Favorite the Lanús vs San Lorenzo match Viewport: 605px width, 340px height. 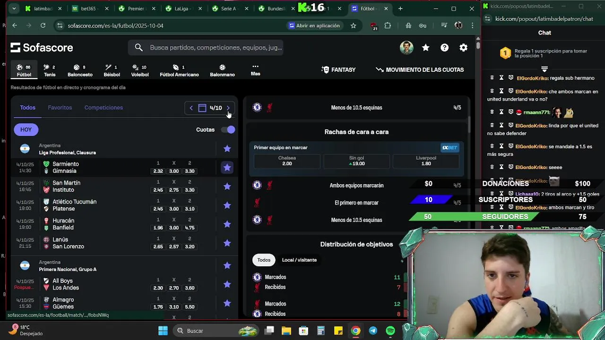pos(227,243)
